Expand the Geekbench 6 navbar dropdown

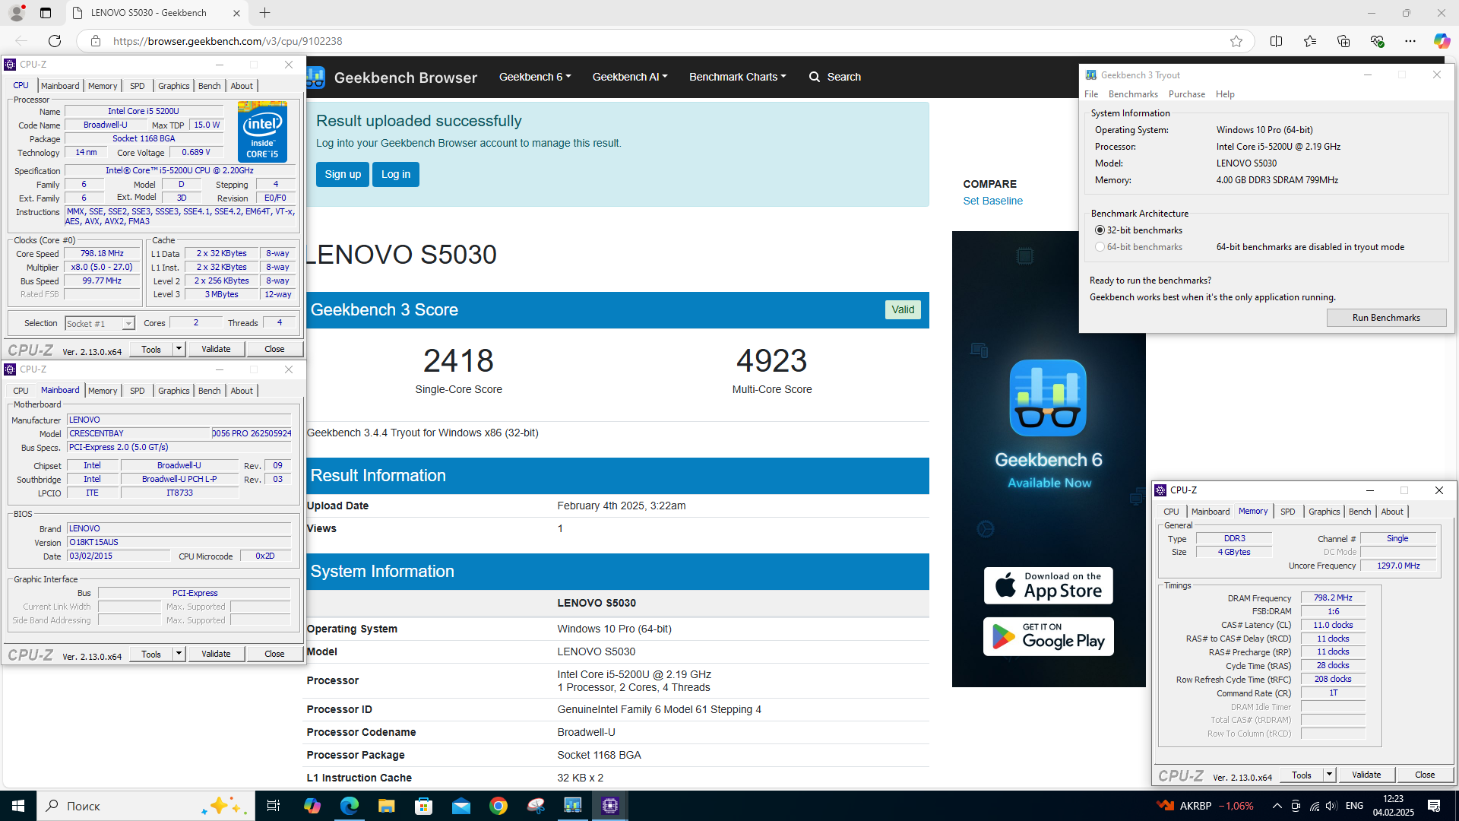click(x=535, y=77)
